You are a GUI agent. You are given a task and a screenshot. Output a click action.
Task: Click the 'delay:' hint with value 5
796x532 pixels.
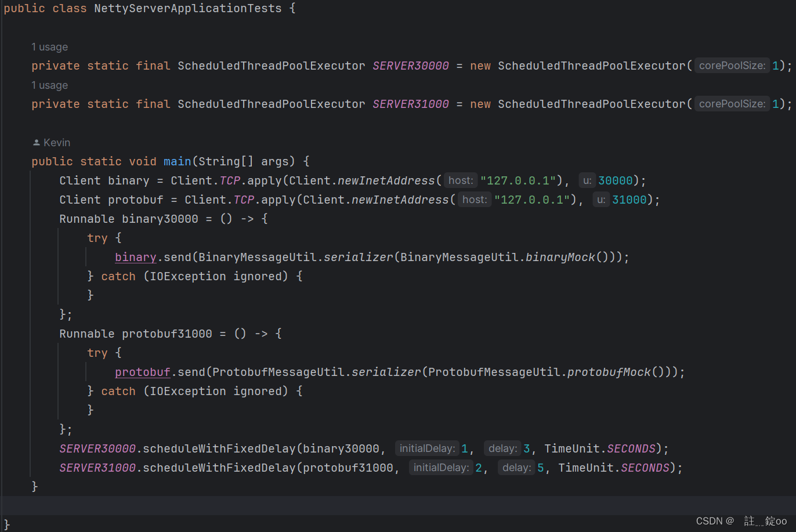tap(516, 468)
